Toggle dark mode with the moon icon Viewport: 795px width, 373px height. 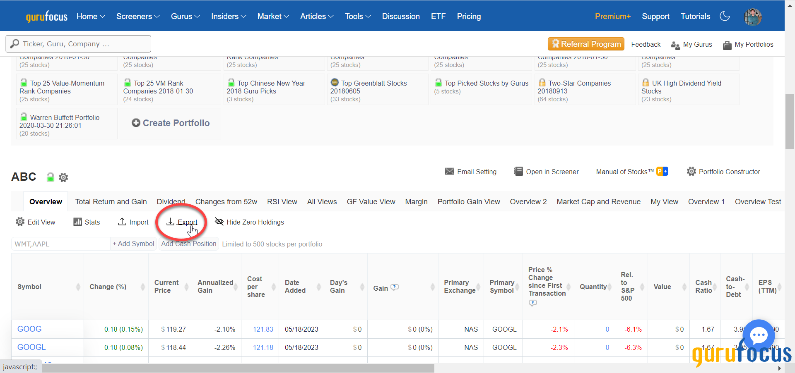725,16
